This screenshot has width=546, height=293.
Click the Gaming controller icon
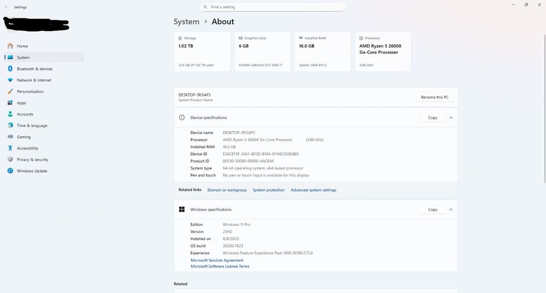pos(10,137)
